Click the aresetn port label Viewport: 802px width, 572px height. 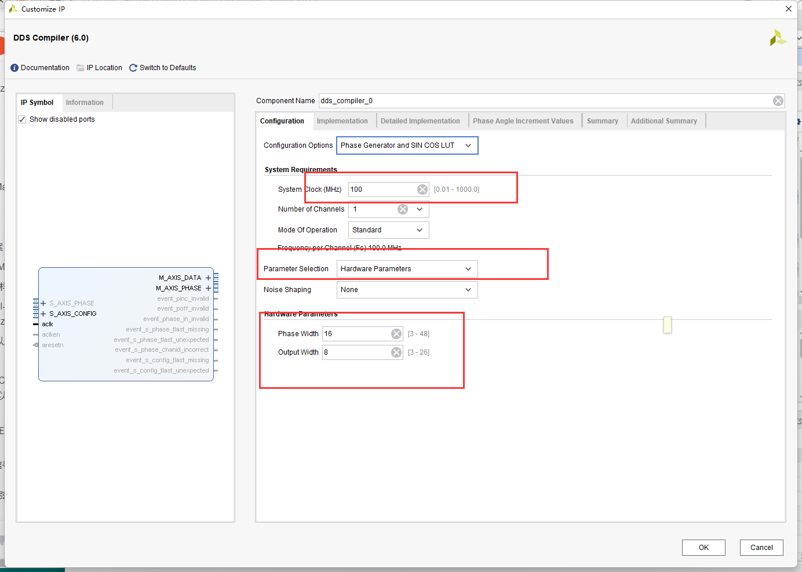[x=53, y=345]
